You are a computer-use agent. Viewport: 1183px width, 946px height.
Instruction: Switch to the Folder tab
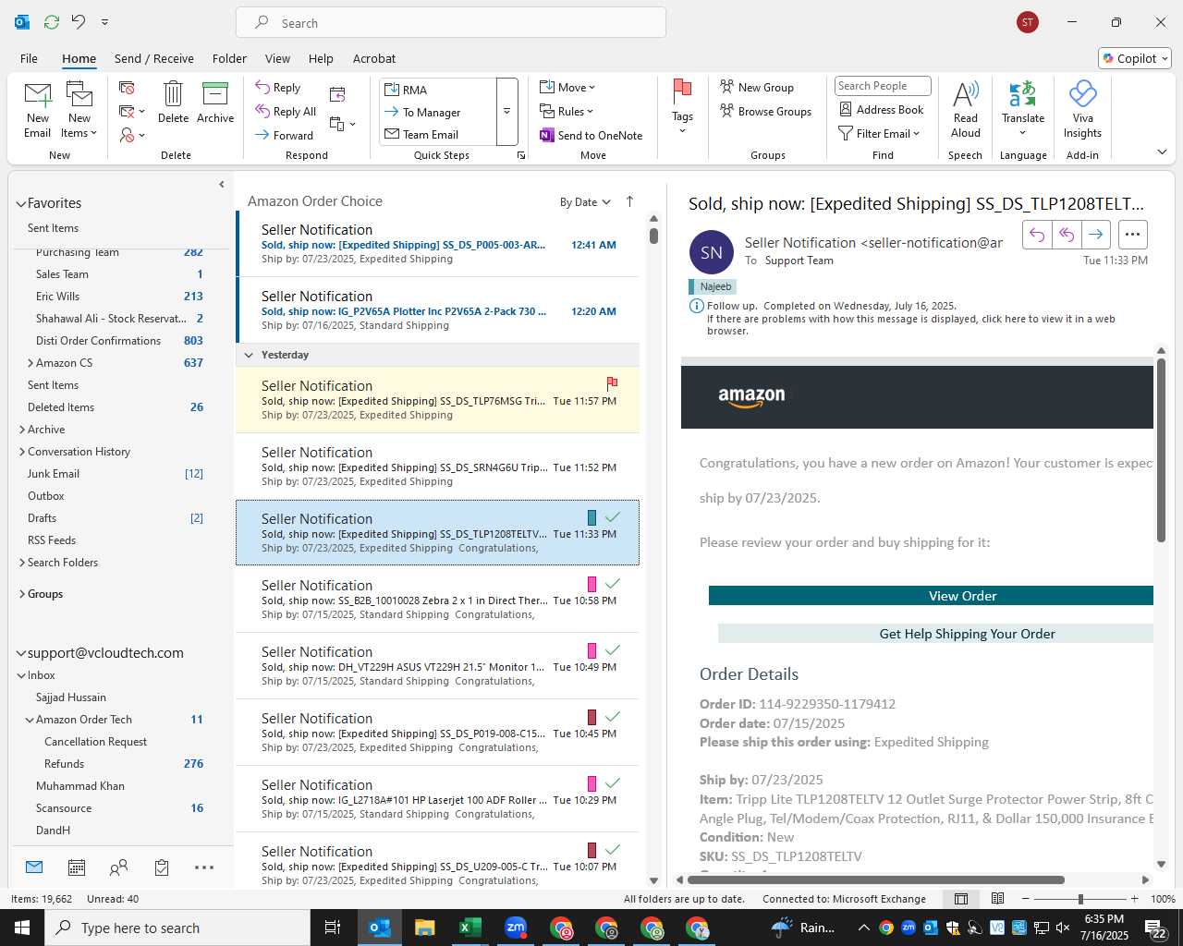[x=229, y=58]
